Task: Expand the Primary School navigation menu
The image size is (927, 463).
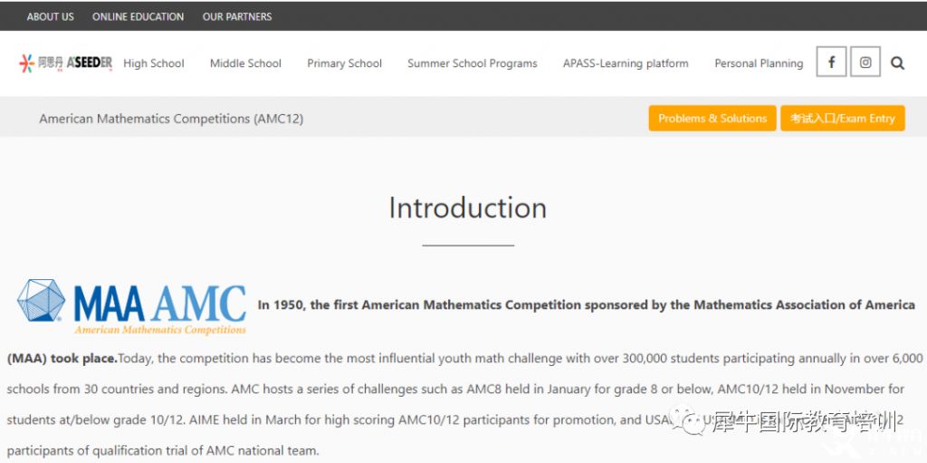Action: [345, 63]
